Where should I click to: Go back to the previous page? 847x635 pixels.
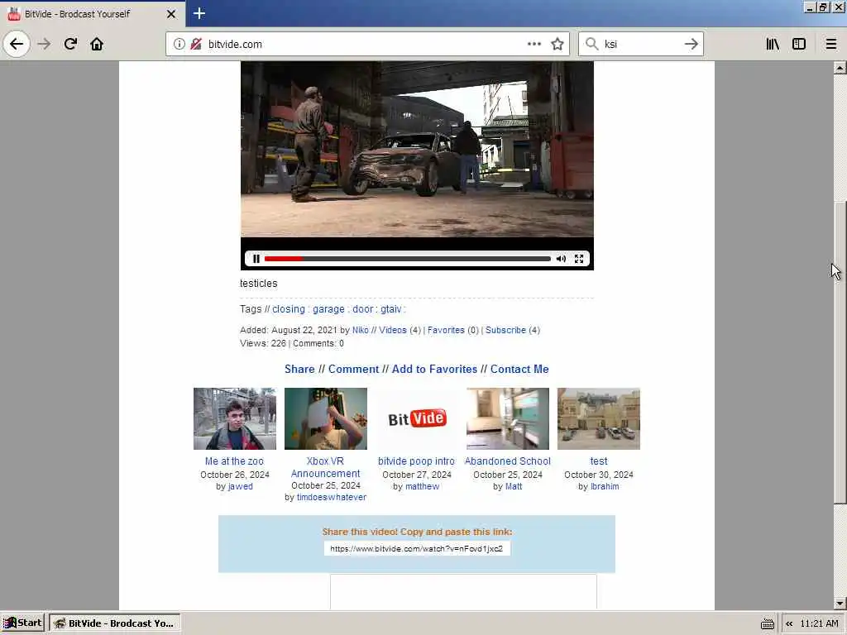(x=17, y=44)
